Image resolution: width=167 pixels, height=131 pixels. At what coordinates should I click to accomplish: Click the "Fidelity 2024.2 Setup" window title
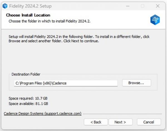[30, 6]
